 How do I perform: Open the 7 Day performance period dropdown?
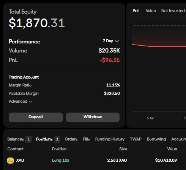[x=111, y=41]
